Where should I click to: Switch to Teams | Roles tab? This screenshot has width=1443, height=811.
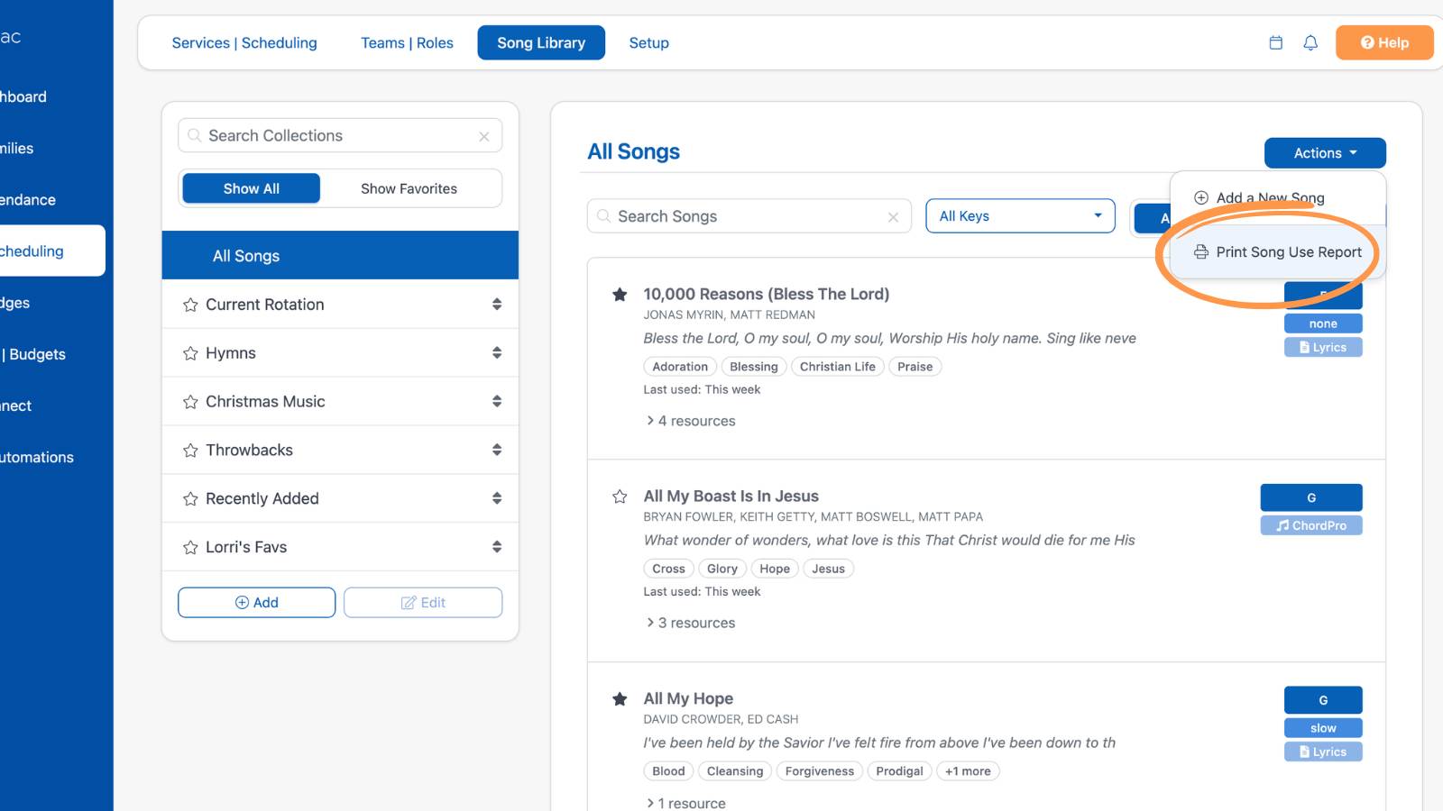pos(407,43)
